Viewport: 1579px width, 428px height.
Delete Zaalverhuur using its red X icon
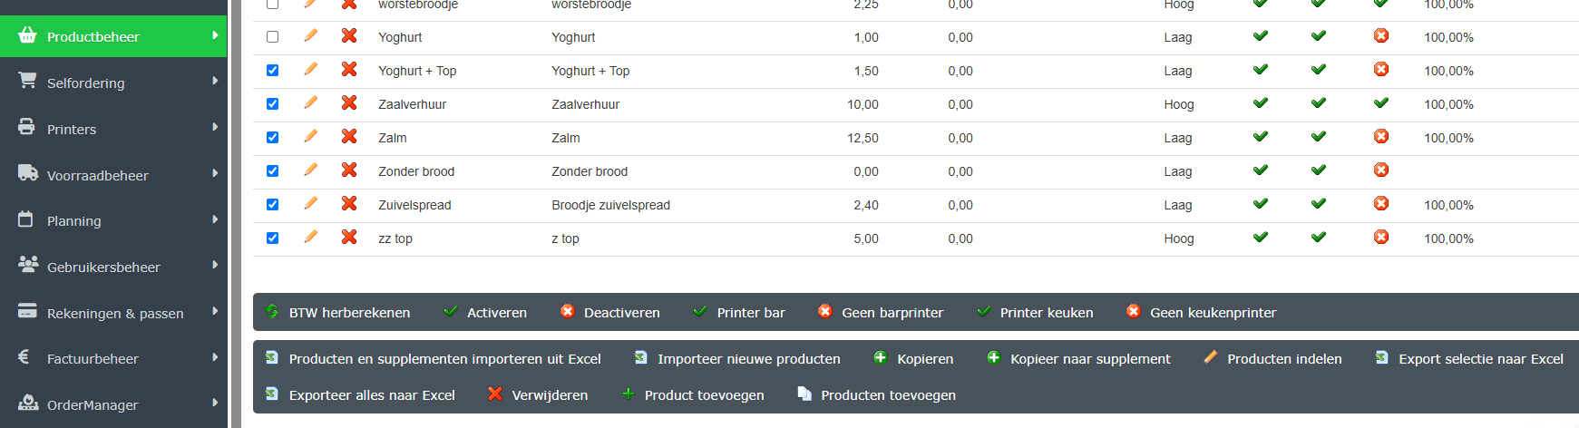click(349, 103)
